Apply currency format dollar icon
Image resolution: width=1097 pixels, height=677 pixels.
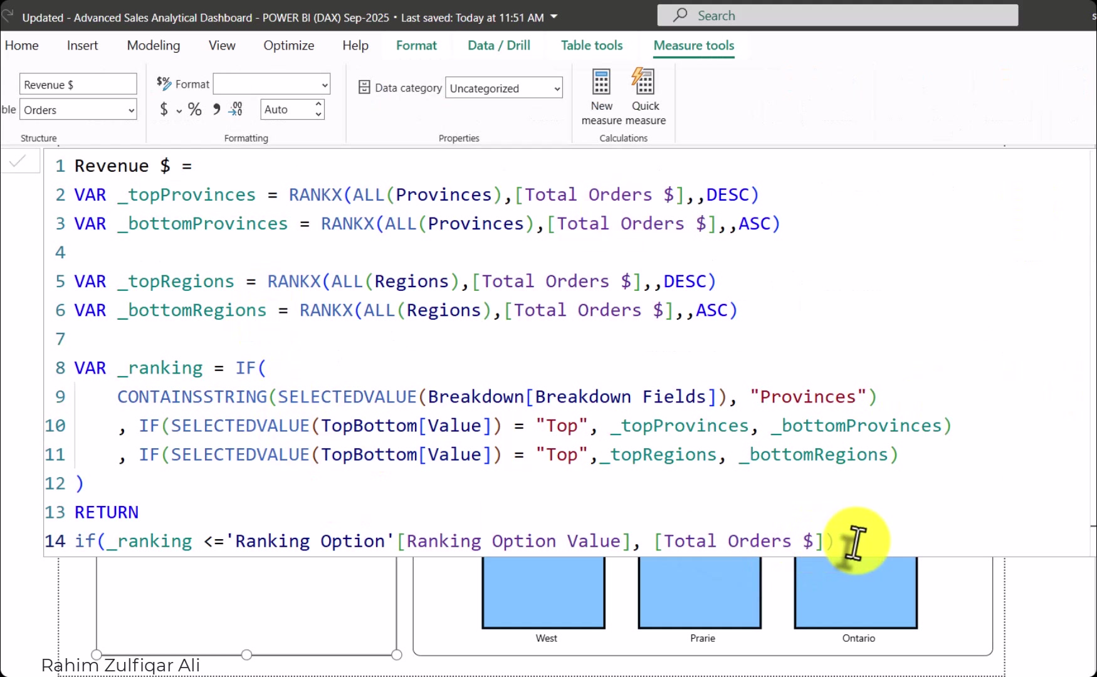164,110
